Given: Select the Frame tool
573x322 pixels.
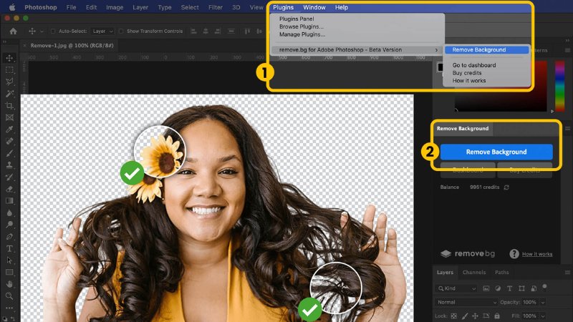Looking at the screenshot, I should (x=9, y=117).
